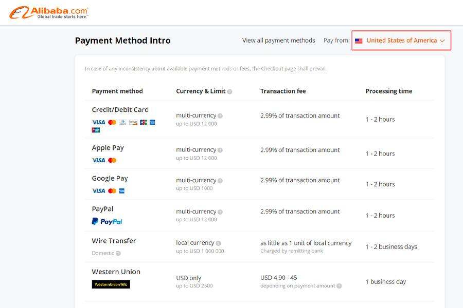Click the chevron arrow beside the country name
Viewport: 463px width, 308px height.
coord(442,41)
